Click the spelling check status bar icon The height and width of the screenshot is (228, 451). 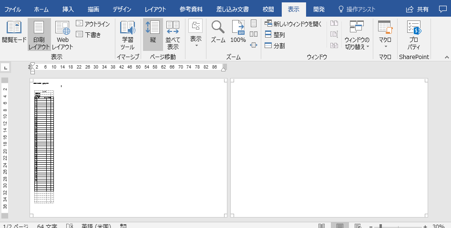pos(70,226)
